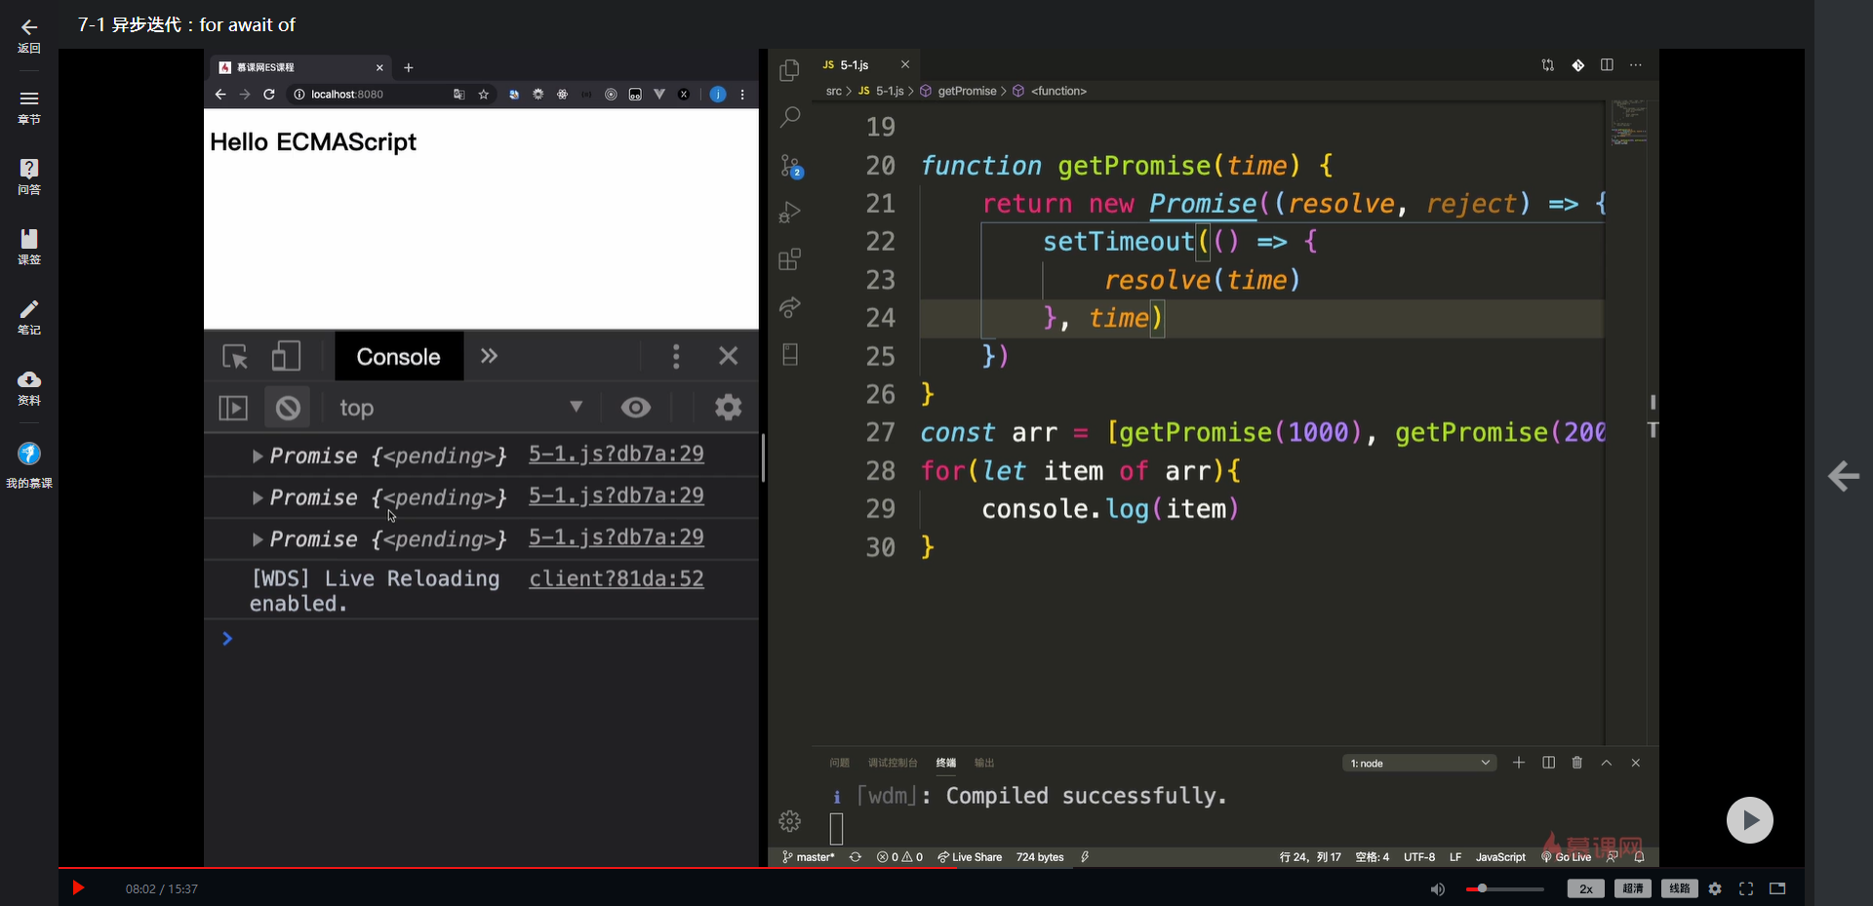
Task: Bookmark the page with the star icon
Action: (484, 95)
